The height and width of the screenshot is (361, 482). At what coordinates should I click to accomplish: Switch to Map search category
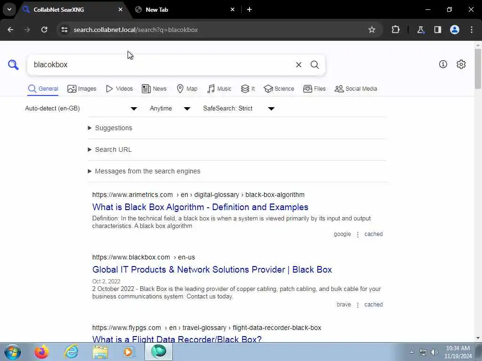tap(187, 89)
